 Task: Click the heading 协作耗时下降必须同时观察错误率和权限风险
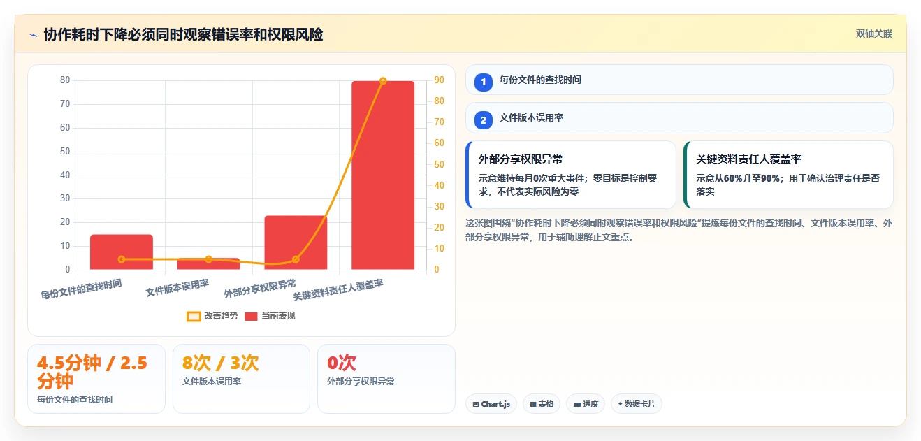183,34
